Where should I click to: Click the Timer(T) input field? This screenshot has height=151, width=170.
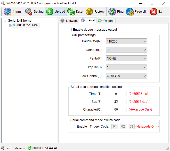point(116,94)
